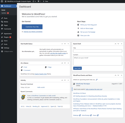Open change your theme completely link
Viewport: 125px width, 123px height.
(x=33, y=32)
